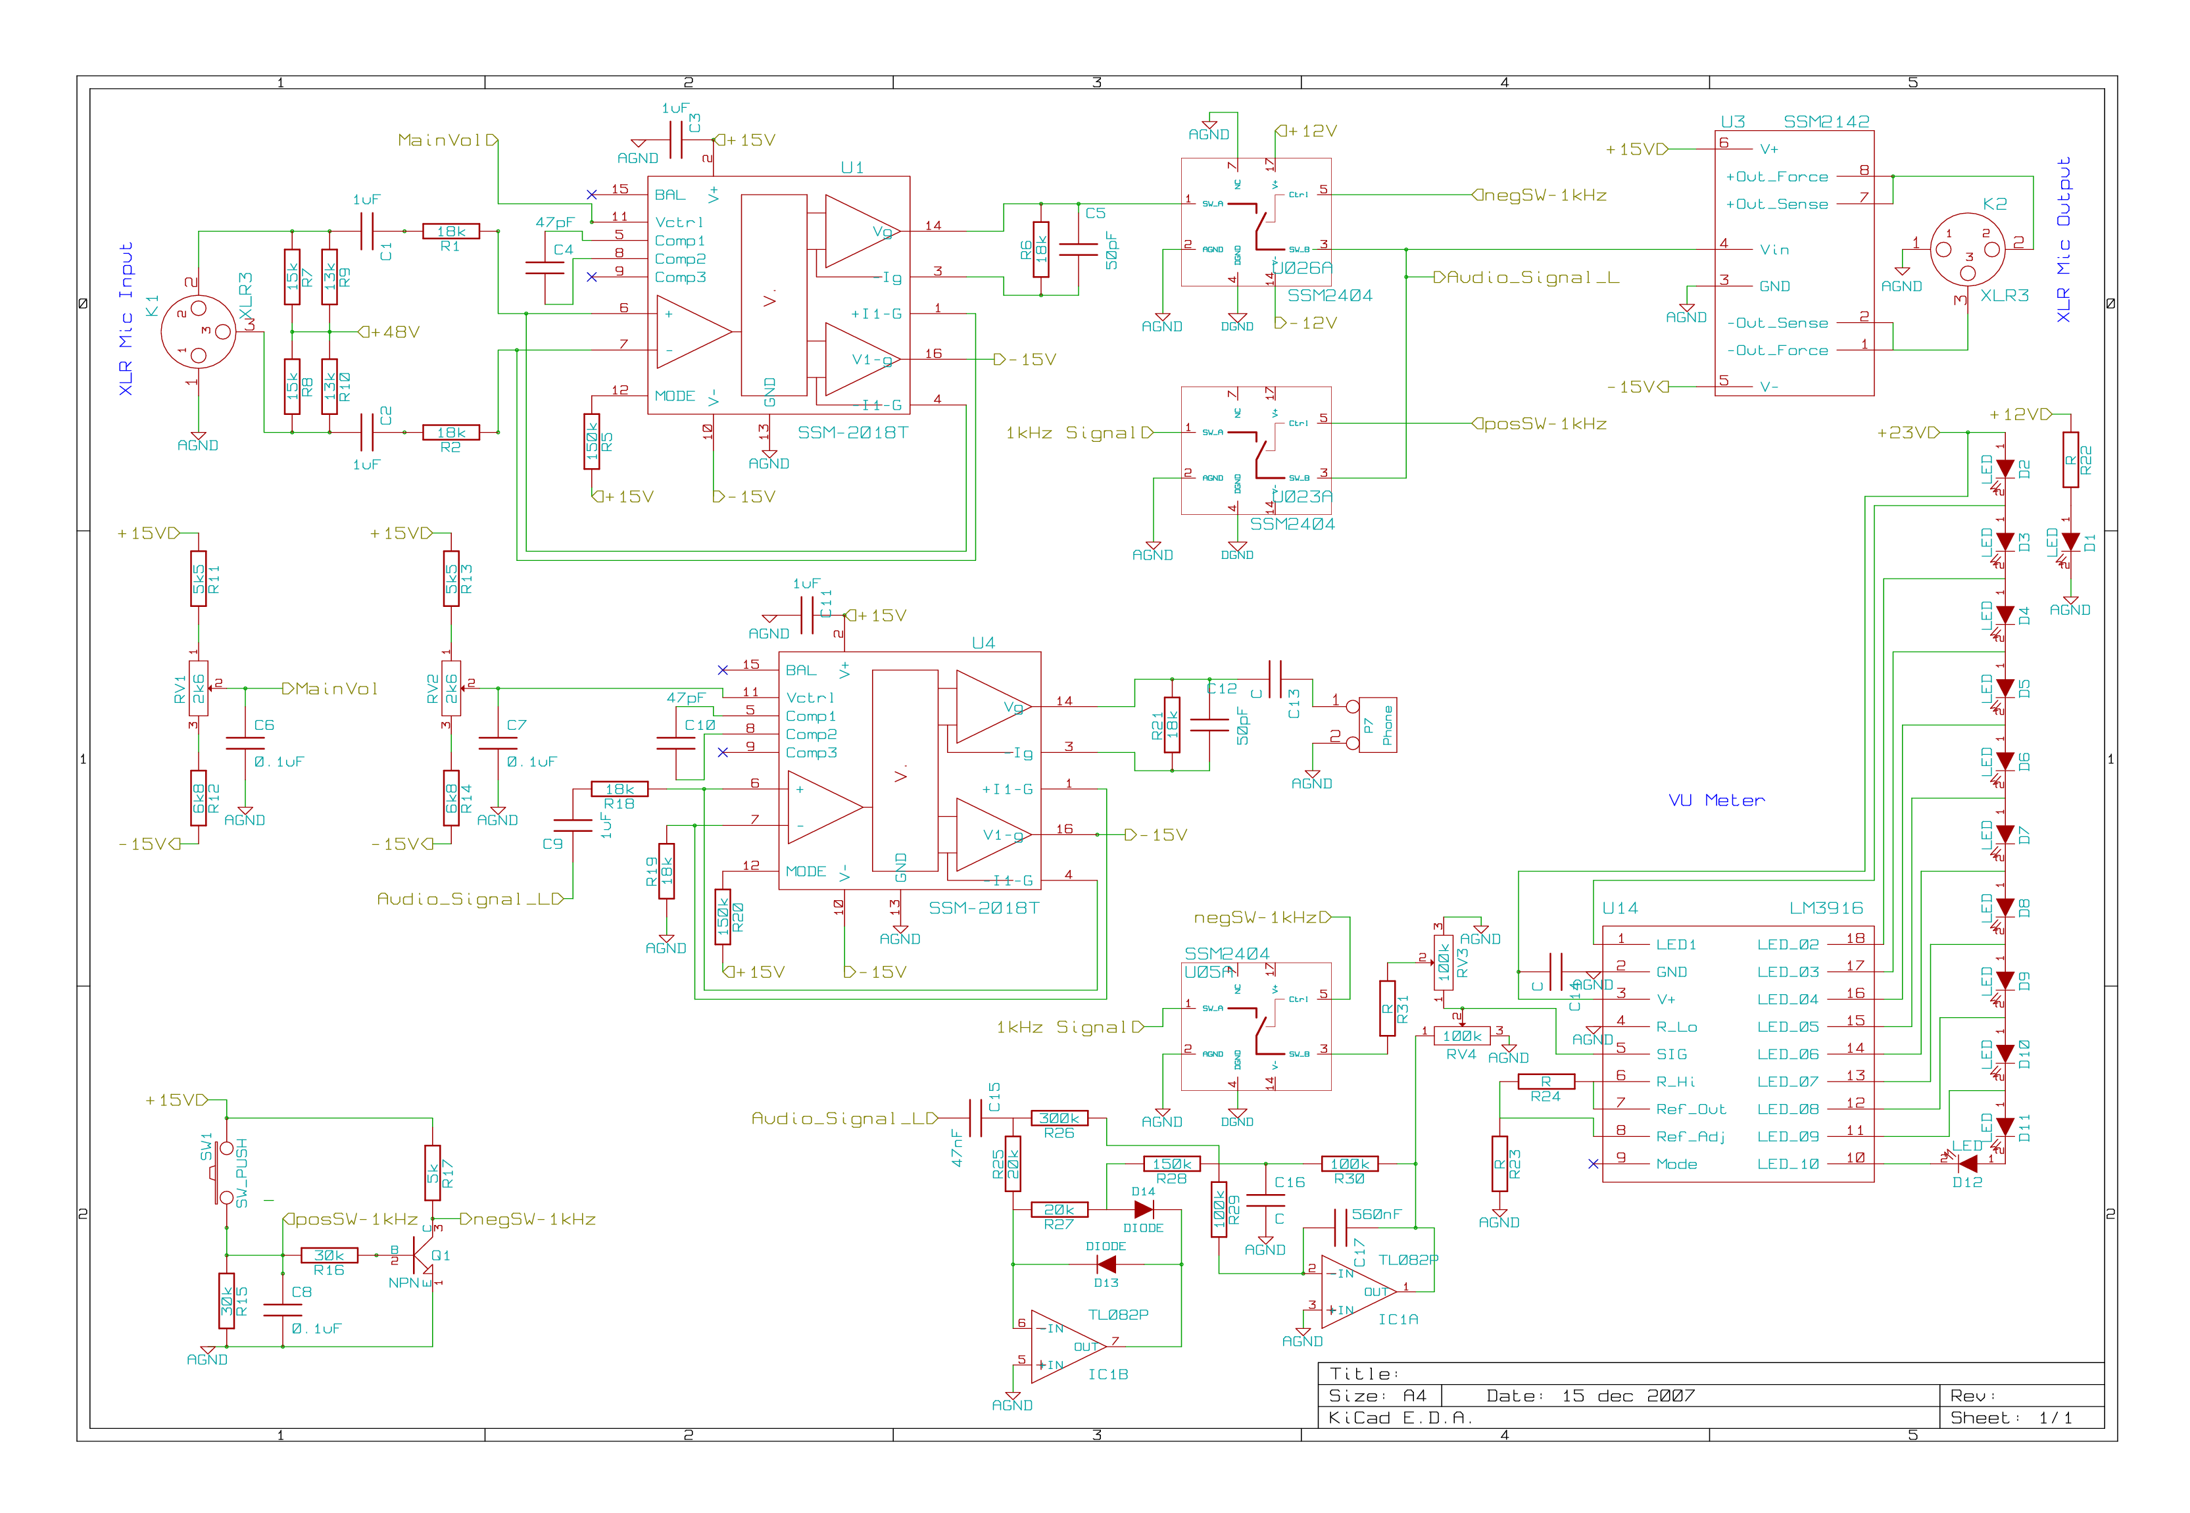Click resistor R22 symbol at +12V
Viewport: 2190px width, 1513px height.
(x=2070, y=460)
